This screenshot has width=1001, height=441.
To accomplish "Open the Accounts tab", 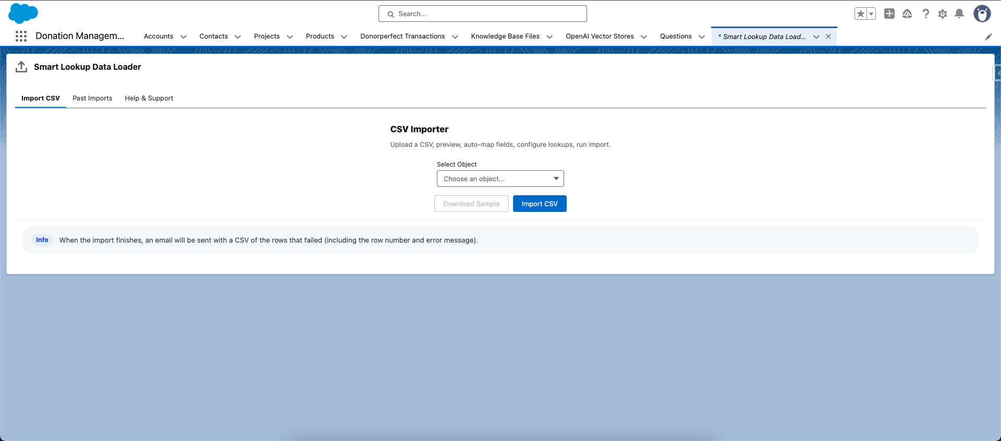I will 158,36.
